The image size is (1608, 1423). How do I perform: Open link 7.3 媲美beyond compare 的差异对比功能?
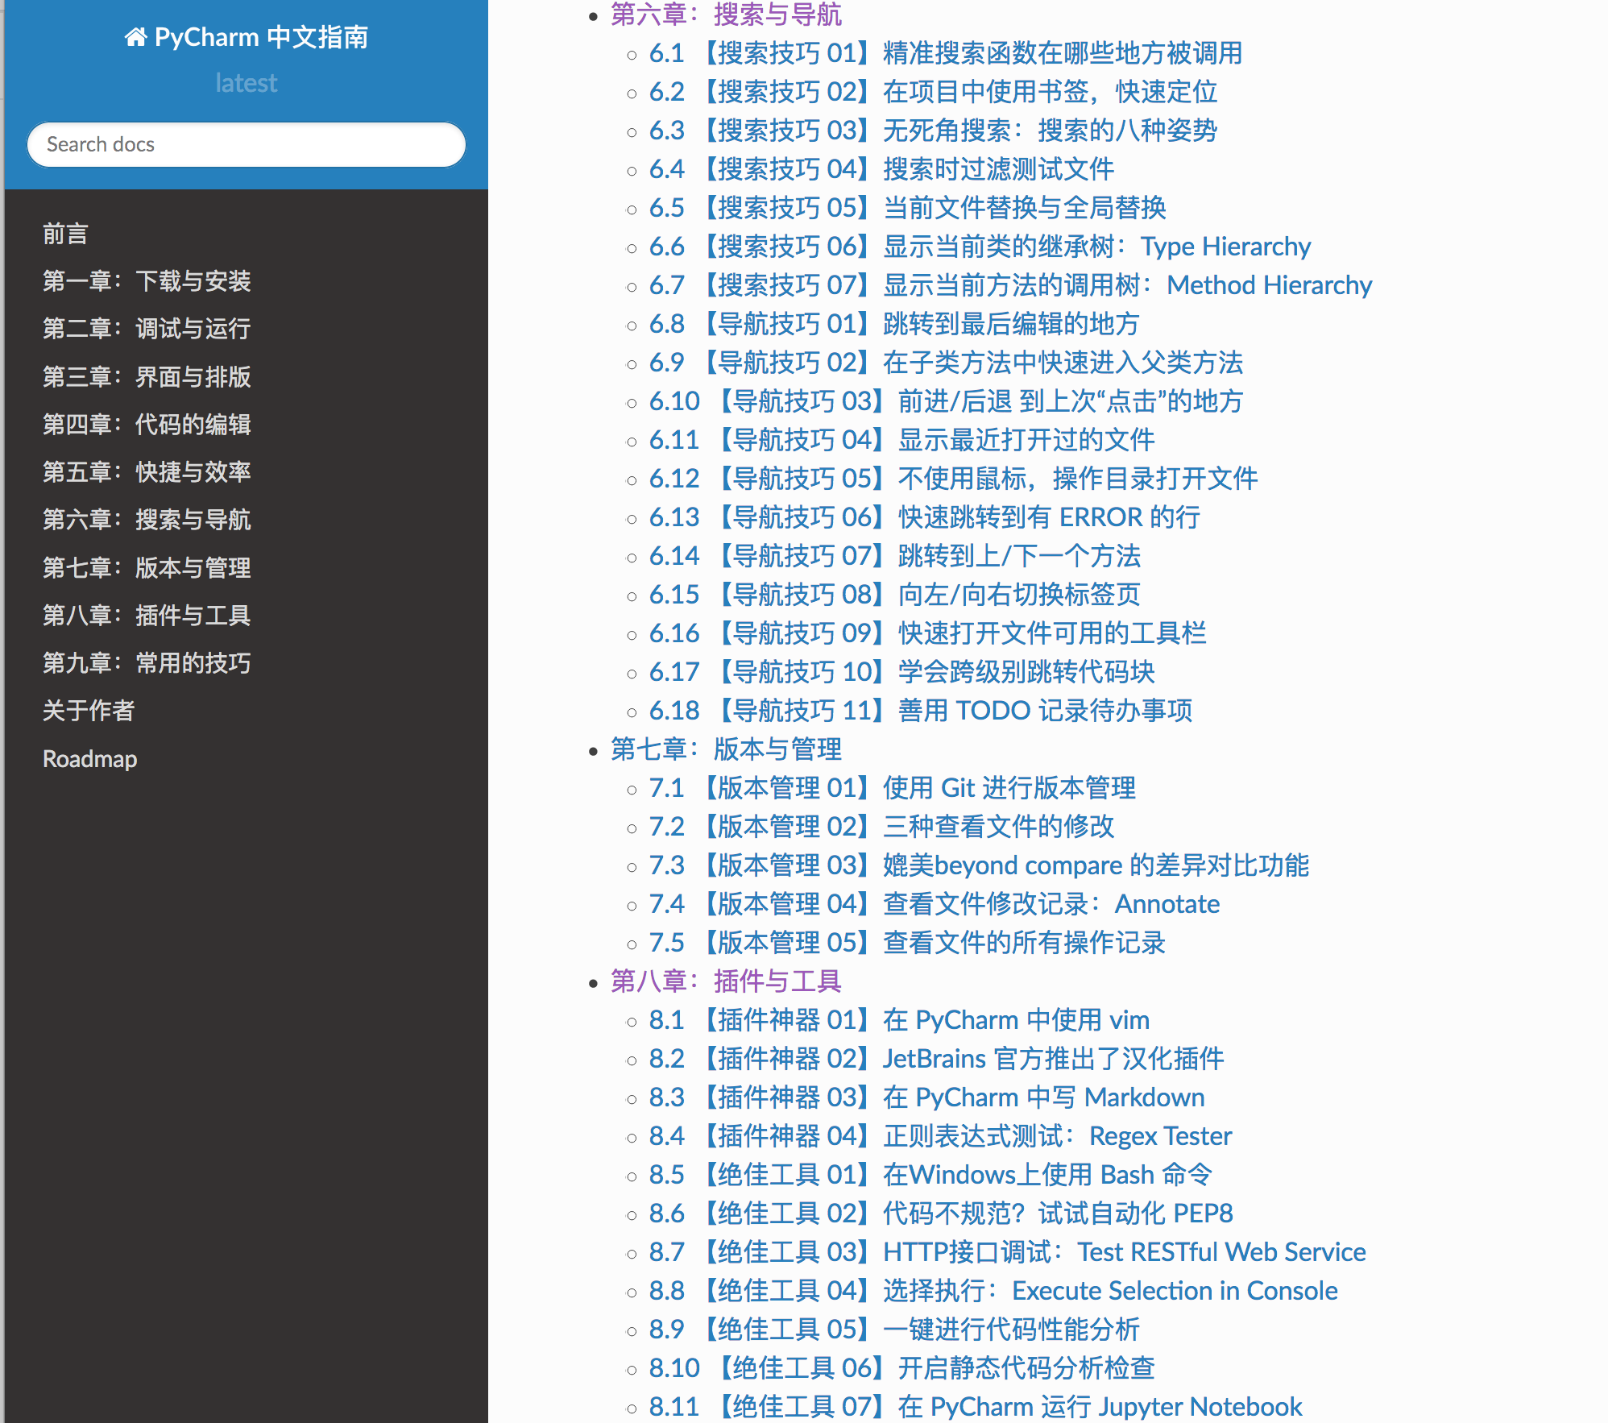pyautogui.click(x=980, y=865)
